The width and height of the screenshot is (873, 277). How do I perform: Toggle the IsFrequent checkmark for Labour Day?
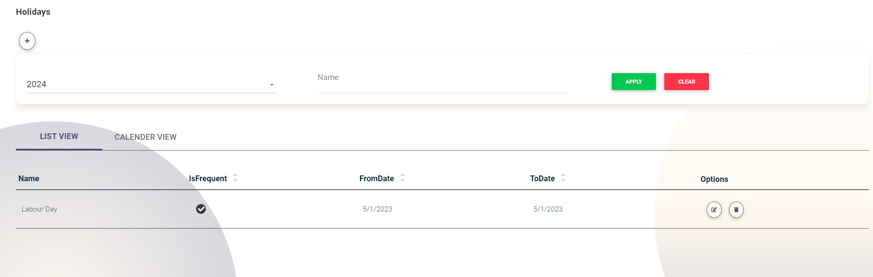coord(201,209)
